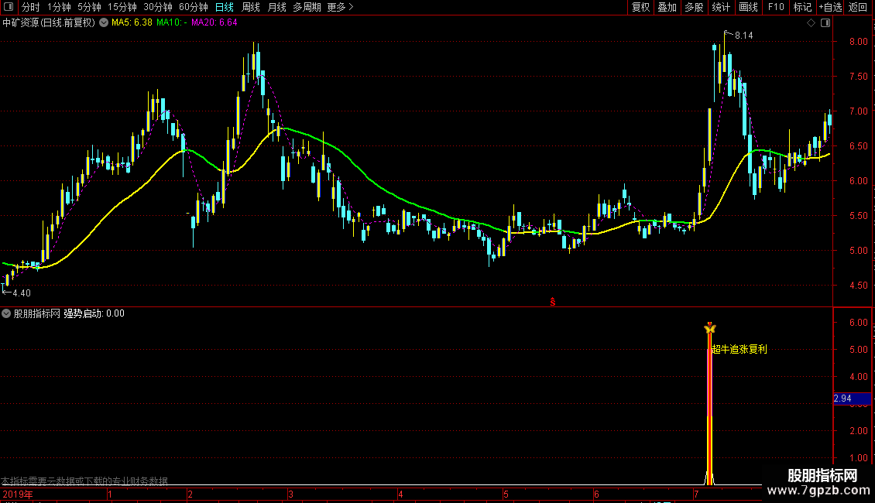Switch to 周线 weekly chart
This screenshot has height=503, width=875.
[251, 7]
